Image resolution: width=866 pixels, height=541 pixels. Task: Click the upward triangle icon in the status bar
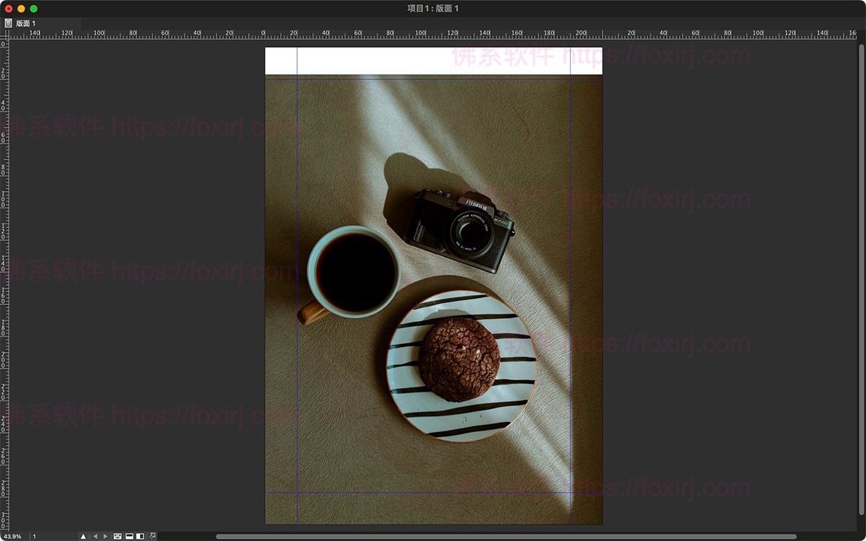tap(83, 536)
